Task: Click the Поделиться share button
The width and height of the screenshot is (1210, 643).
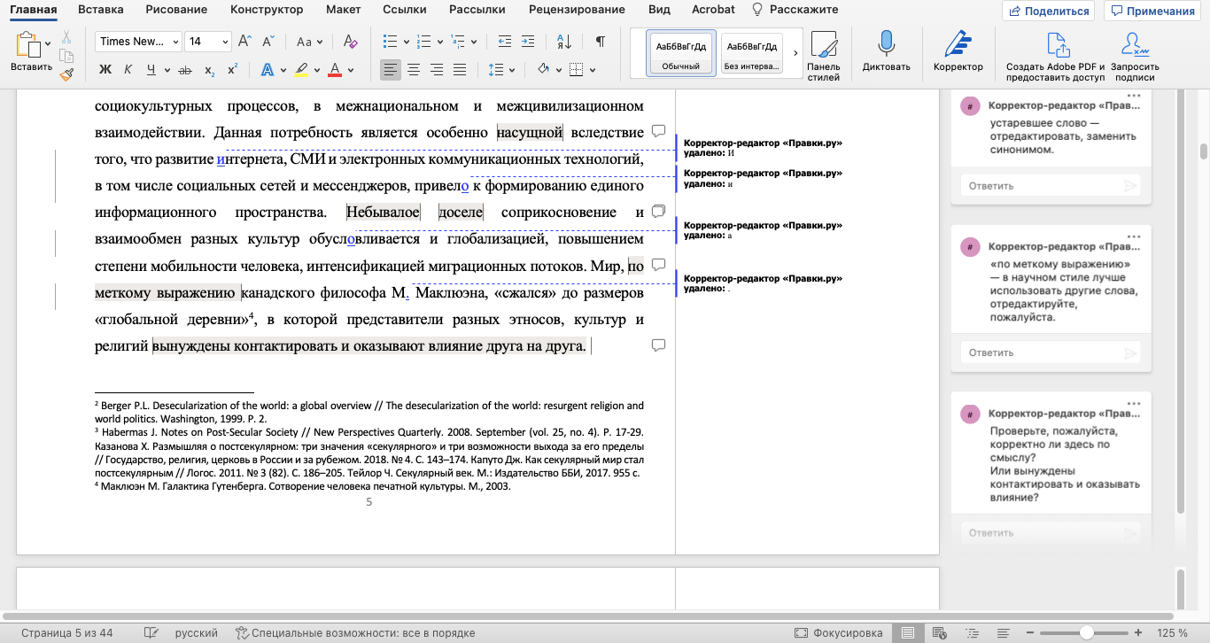Action: click(x=1048, y=11)
